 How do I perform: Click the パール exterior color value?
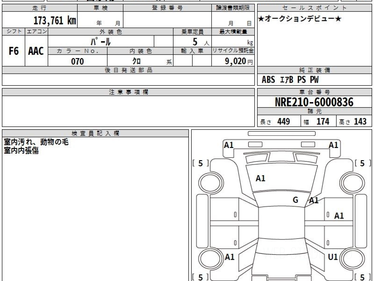point(101,41)
